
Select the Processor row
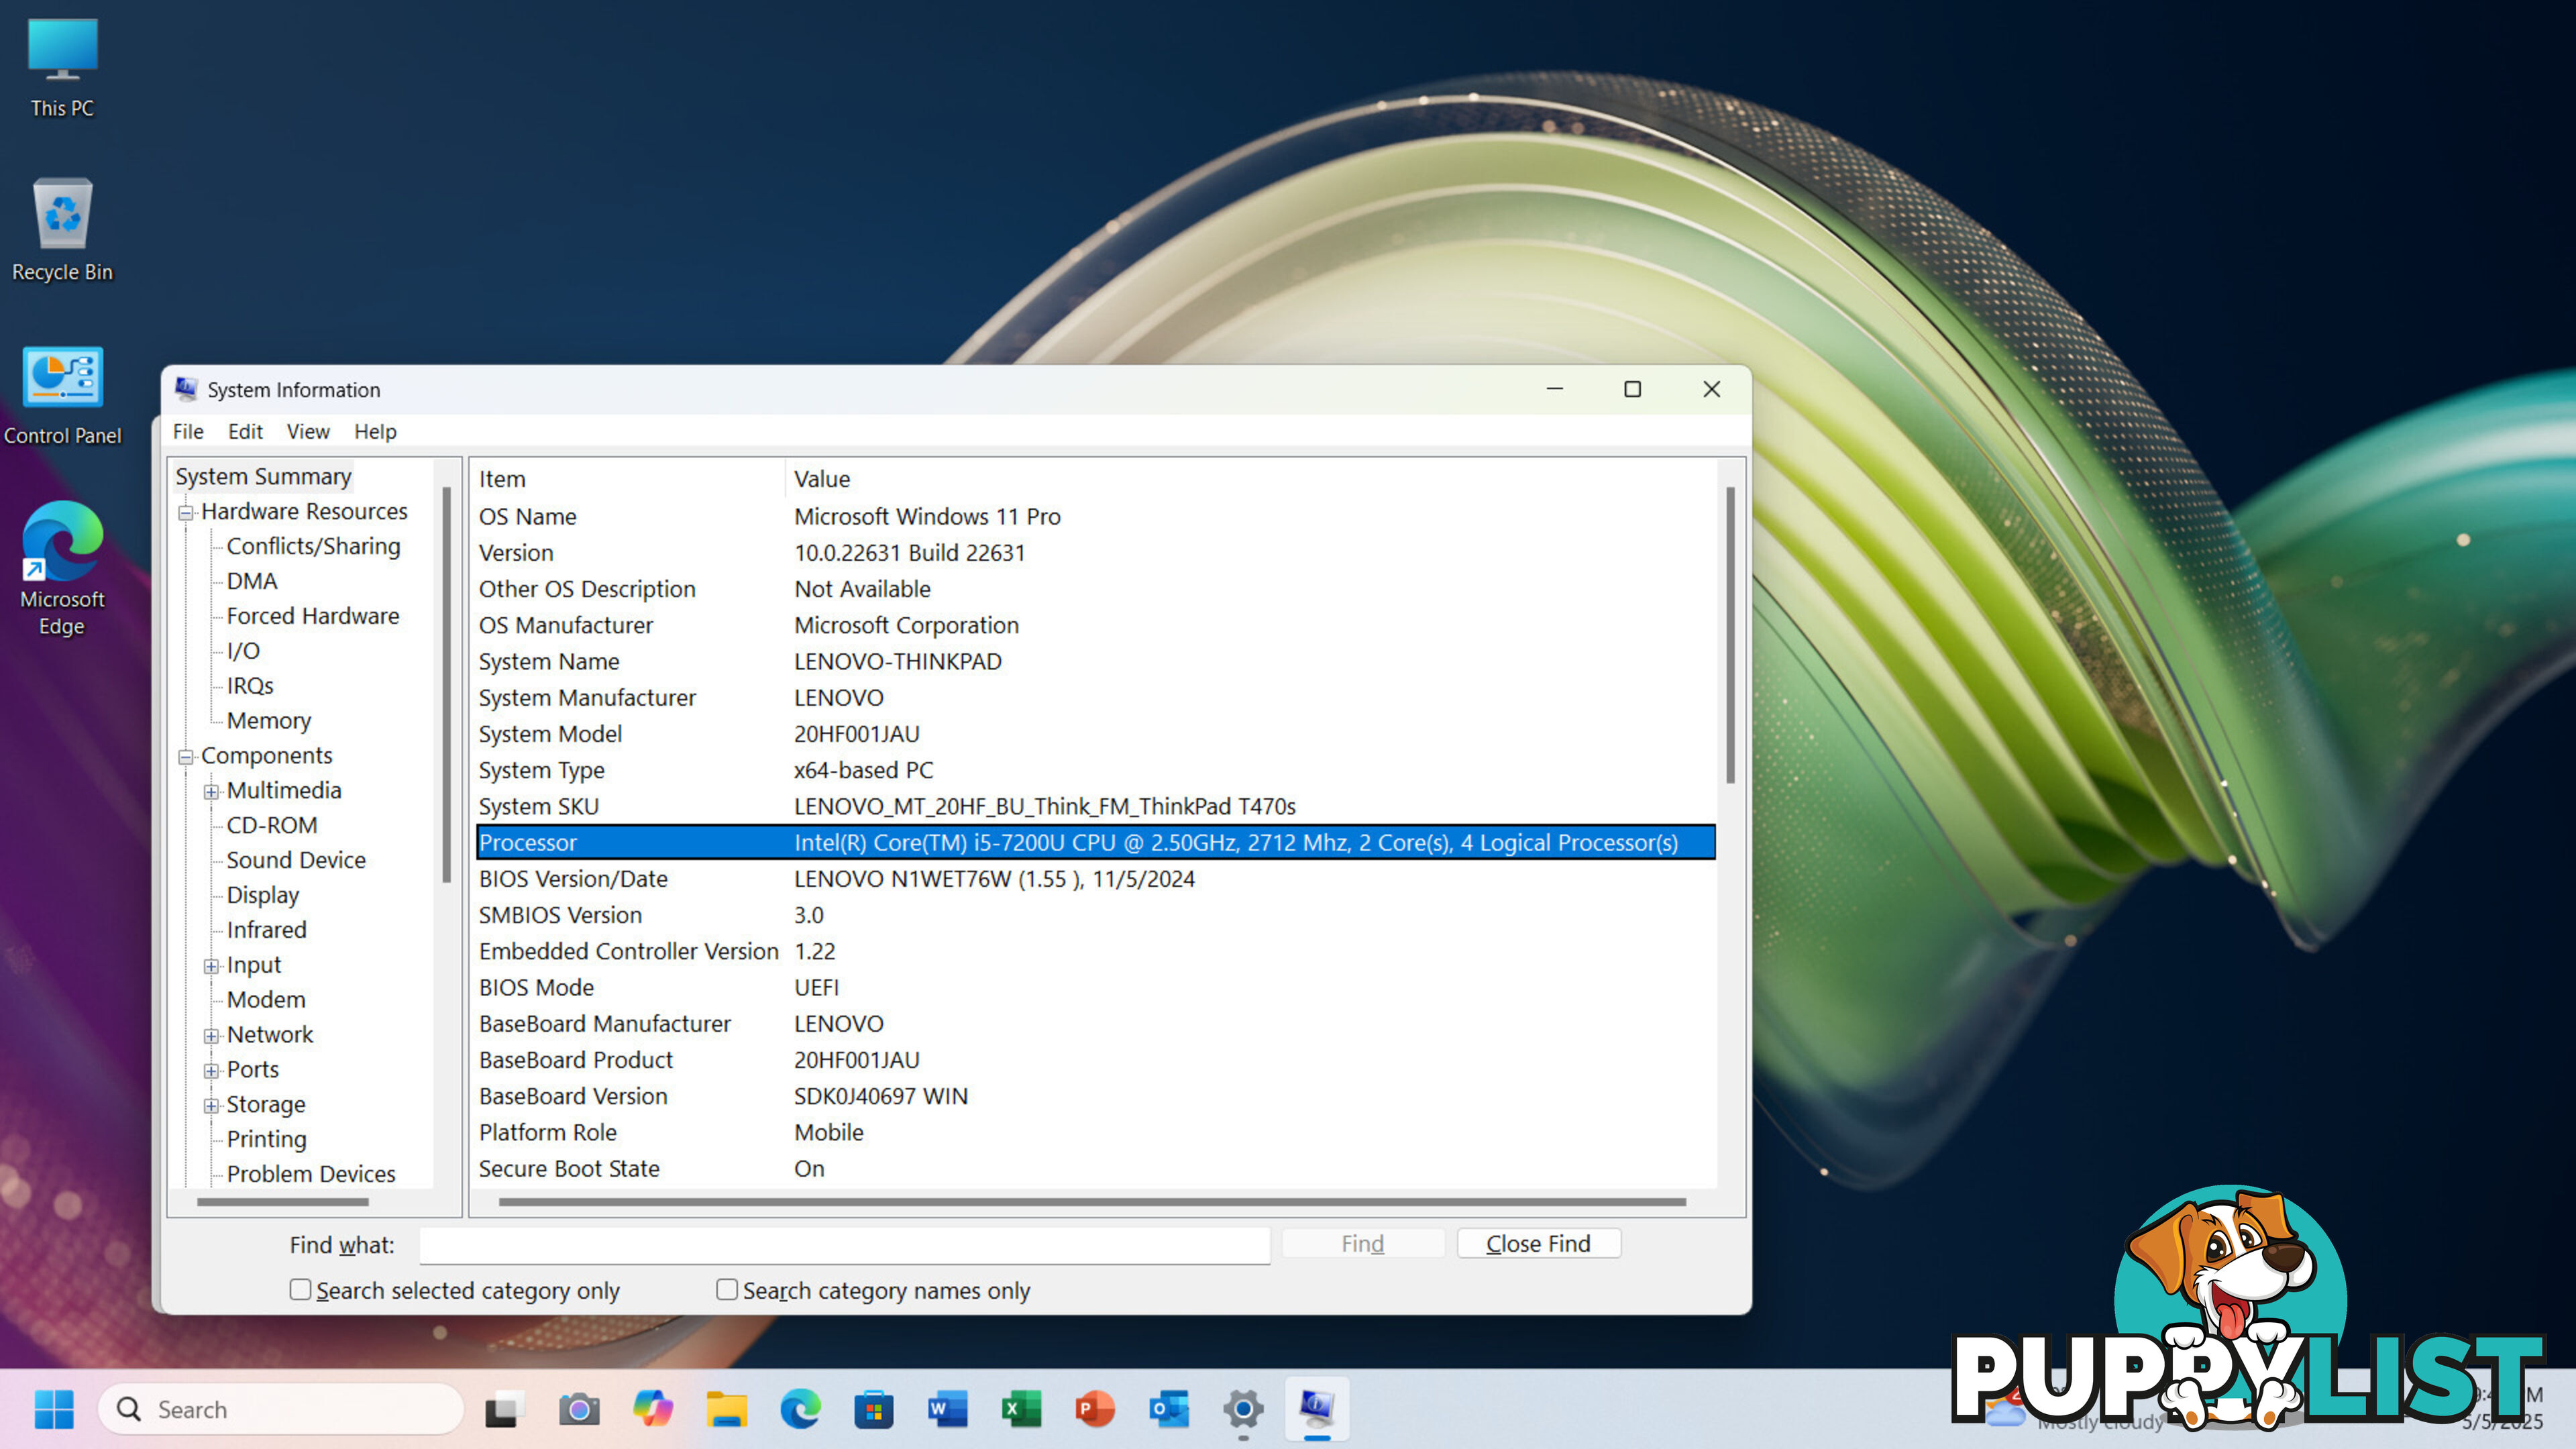(x=1096, y=843)
